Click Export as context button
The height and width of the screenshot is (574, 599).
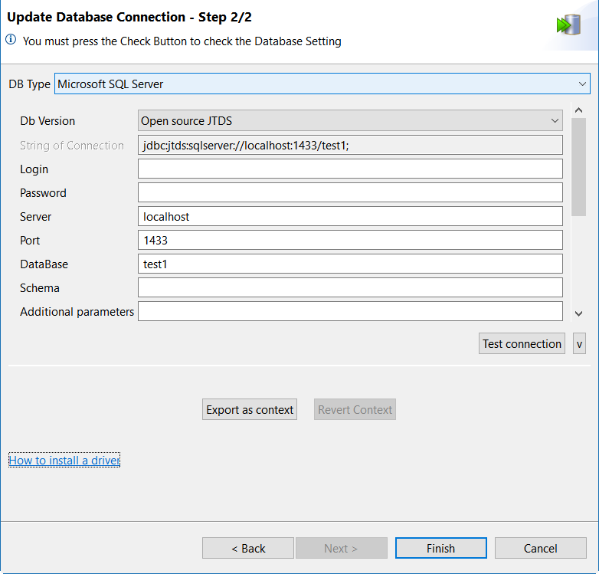(250, 410)
